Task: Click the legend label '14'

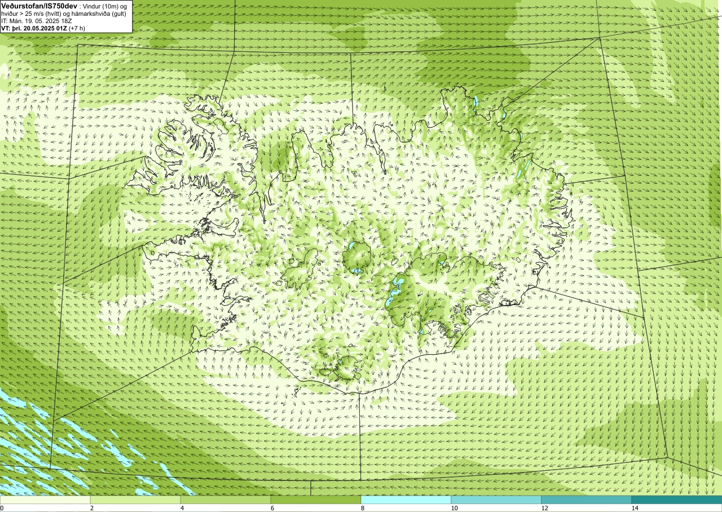Action: tap(635, 508)
